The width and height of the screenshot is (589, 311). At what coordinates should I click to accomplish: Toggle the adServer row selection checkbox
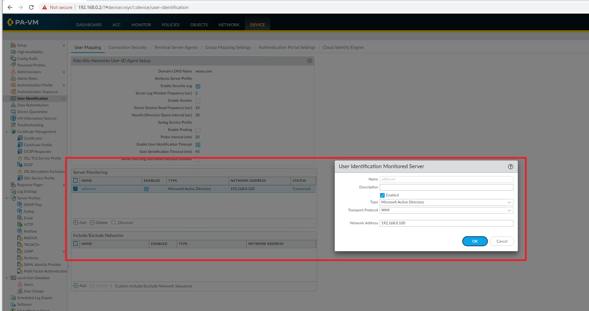76,189
